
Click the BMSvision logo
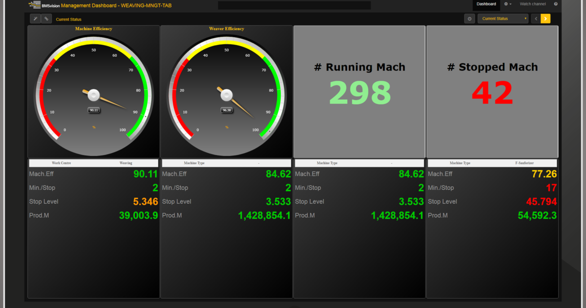point(44,5)
